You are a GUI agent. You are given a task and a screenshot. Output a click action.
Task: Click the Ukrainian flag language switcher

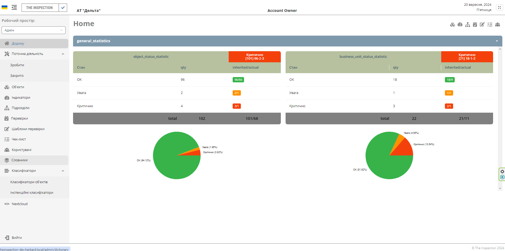4,7
